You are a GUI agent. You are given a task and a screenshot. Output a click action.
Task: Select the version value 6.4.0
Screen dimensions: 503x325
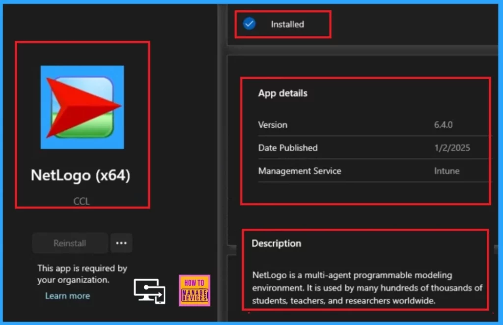click(444, 124)
